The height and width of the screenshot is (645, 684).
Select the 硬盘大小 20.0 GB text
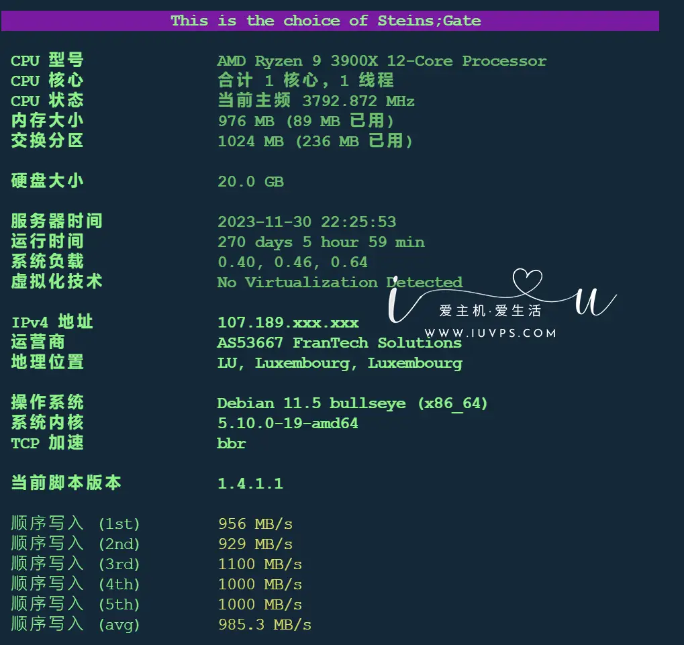tap(250, 181)
